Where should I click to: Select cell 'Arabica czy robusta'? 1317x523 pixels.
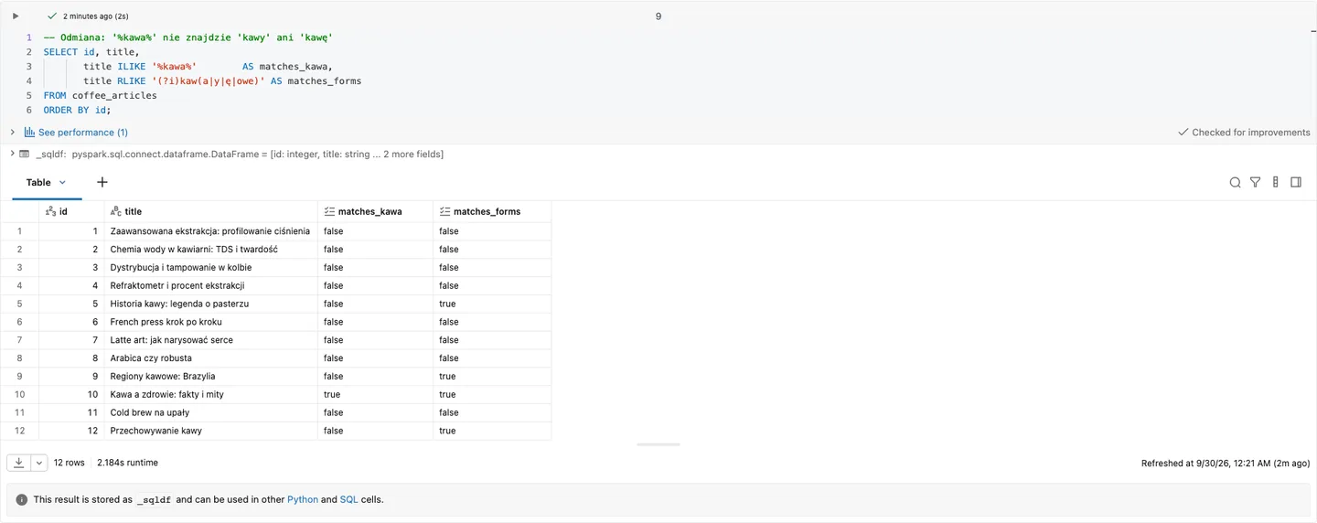pos(211,358)
